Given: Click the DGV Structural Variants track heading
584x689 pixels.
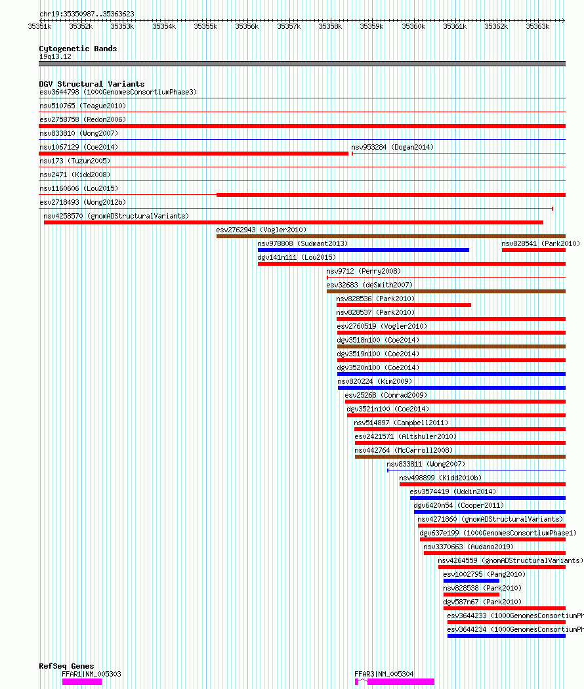Looking at the screenshot, I should pos(91,84).
